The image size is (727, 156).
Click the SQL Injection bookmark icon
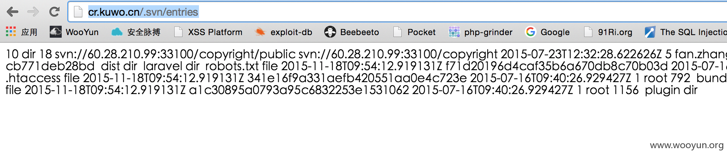650,32
